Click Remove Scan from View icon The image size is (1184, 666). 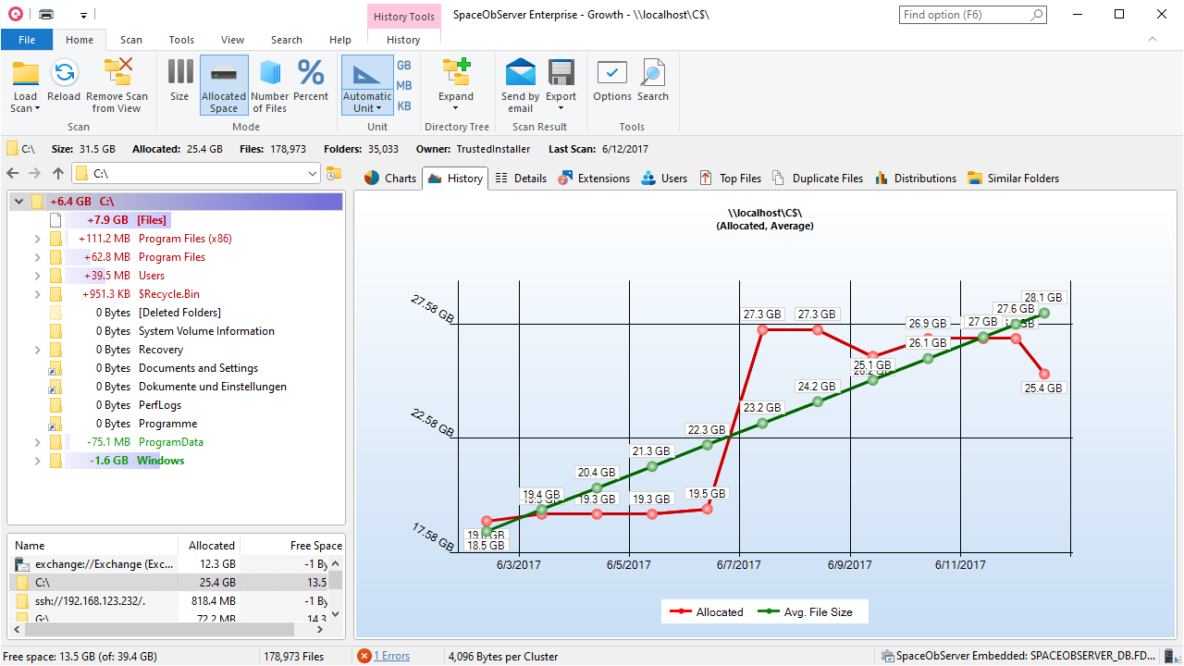tap(117, 74)
